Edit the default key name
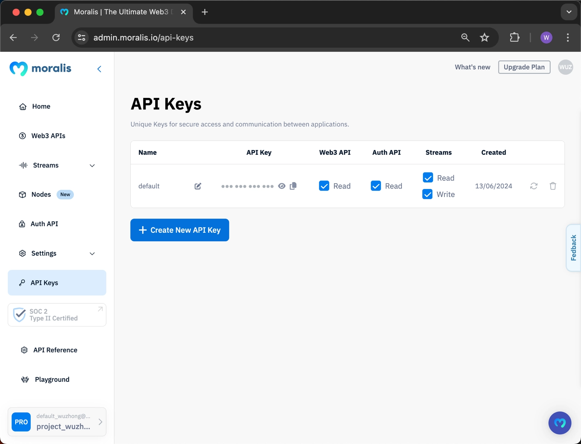The image size is (581, 444). coord(198,186)
